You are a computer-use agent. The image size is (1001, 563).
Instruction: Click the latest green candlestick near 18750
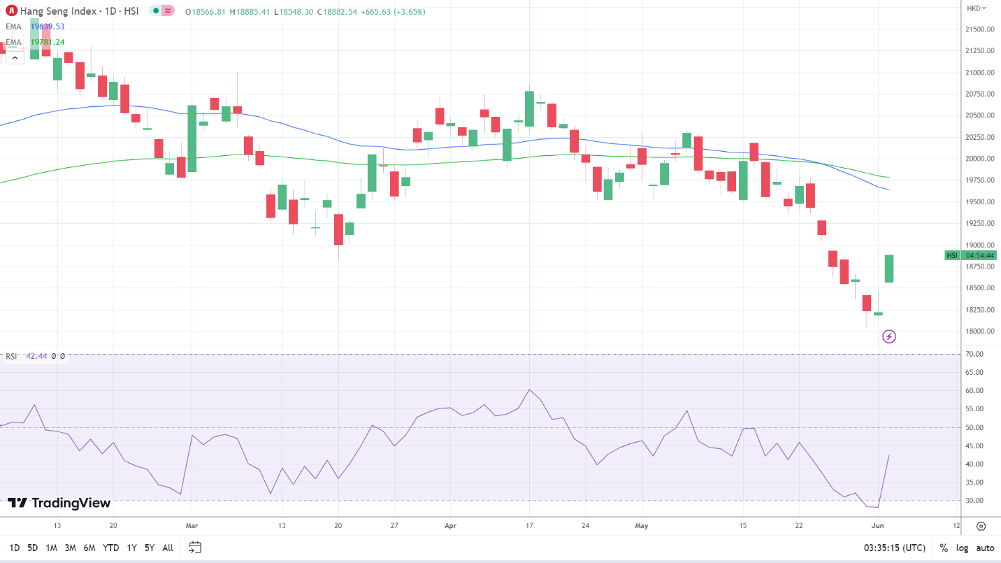(x=889, y=269)
